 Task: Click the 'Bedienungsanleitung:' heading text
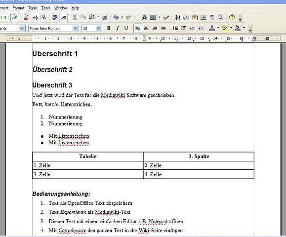click(x=61, y=194)
